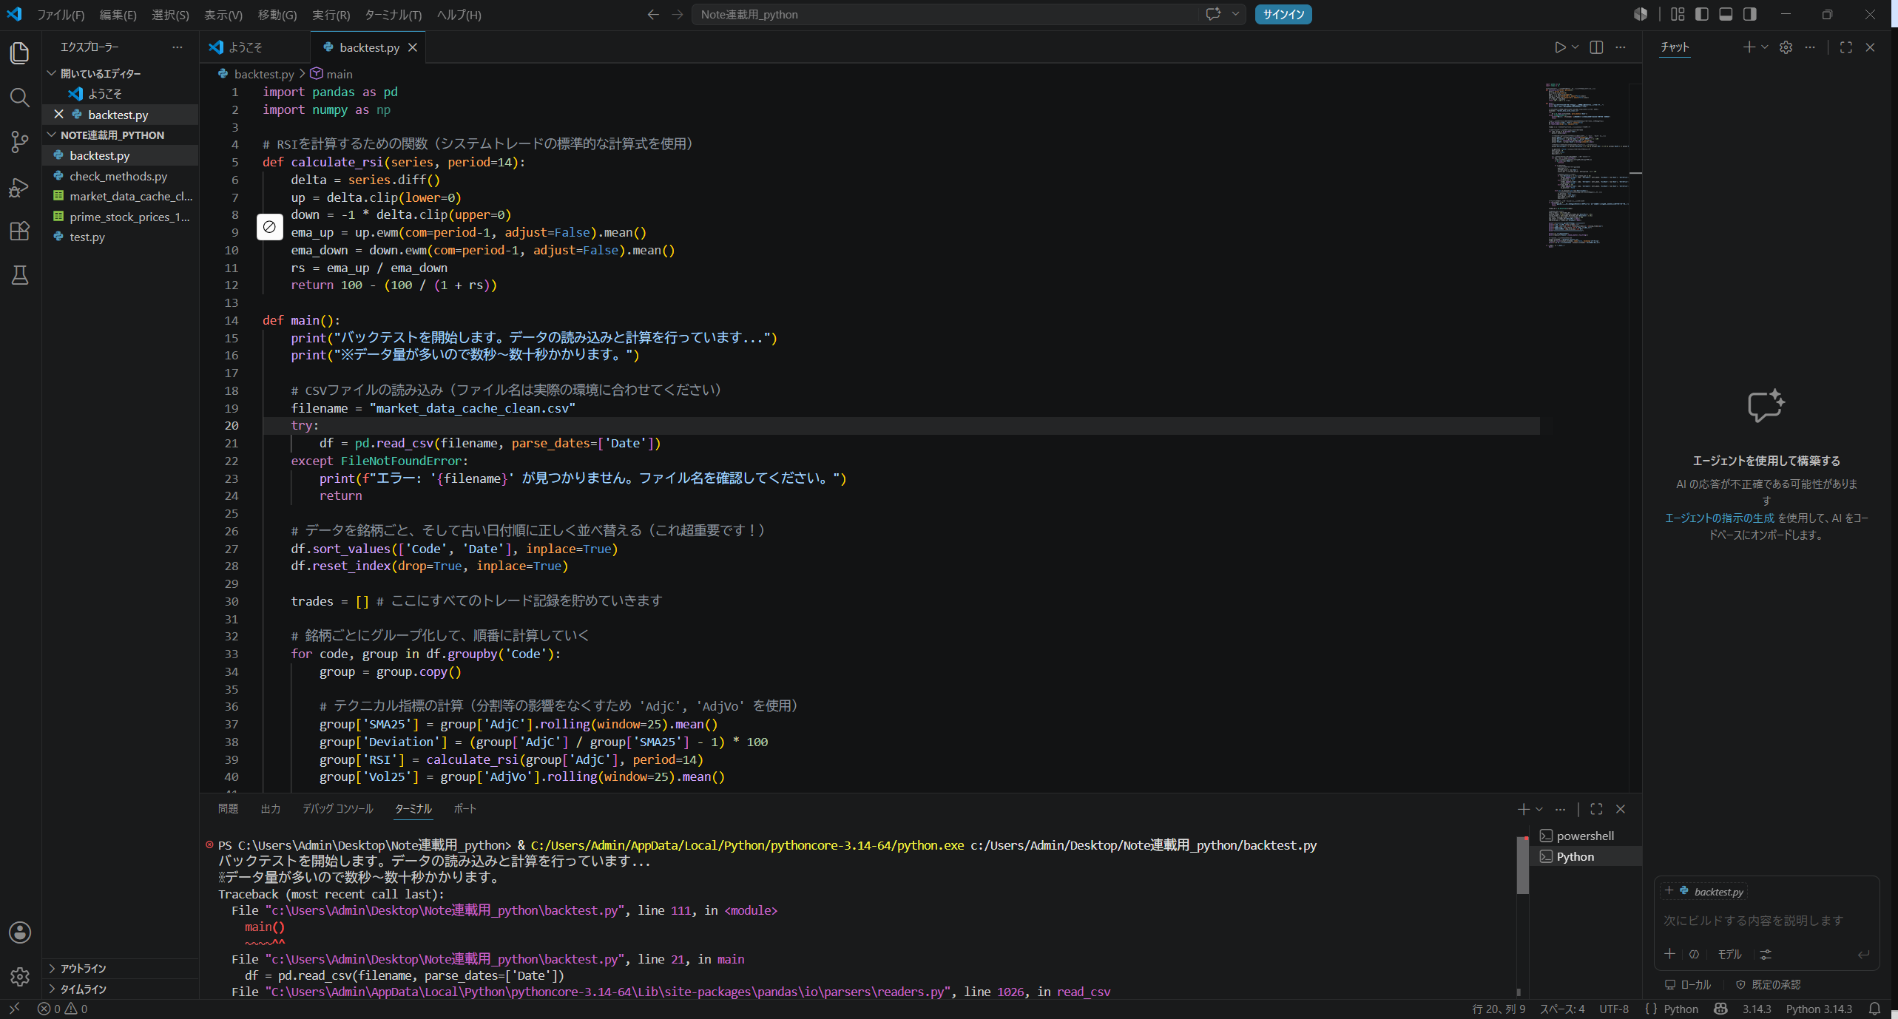
Task: Go back with the navigation arrow
Action: click(653, 15)
